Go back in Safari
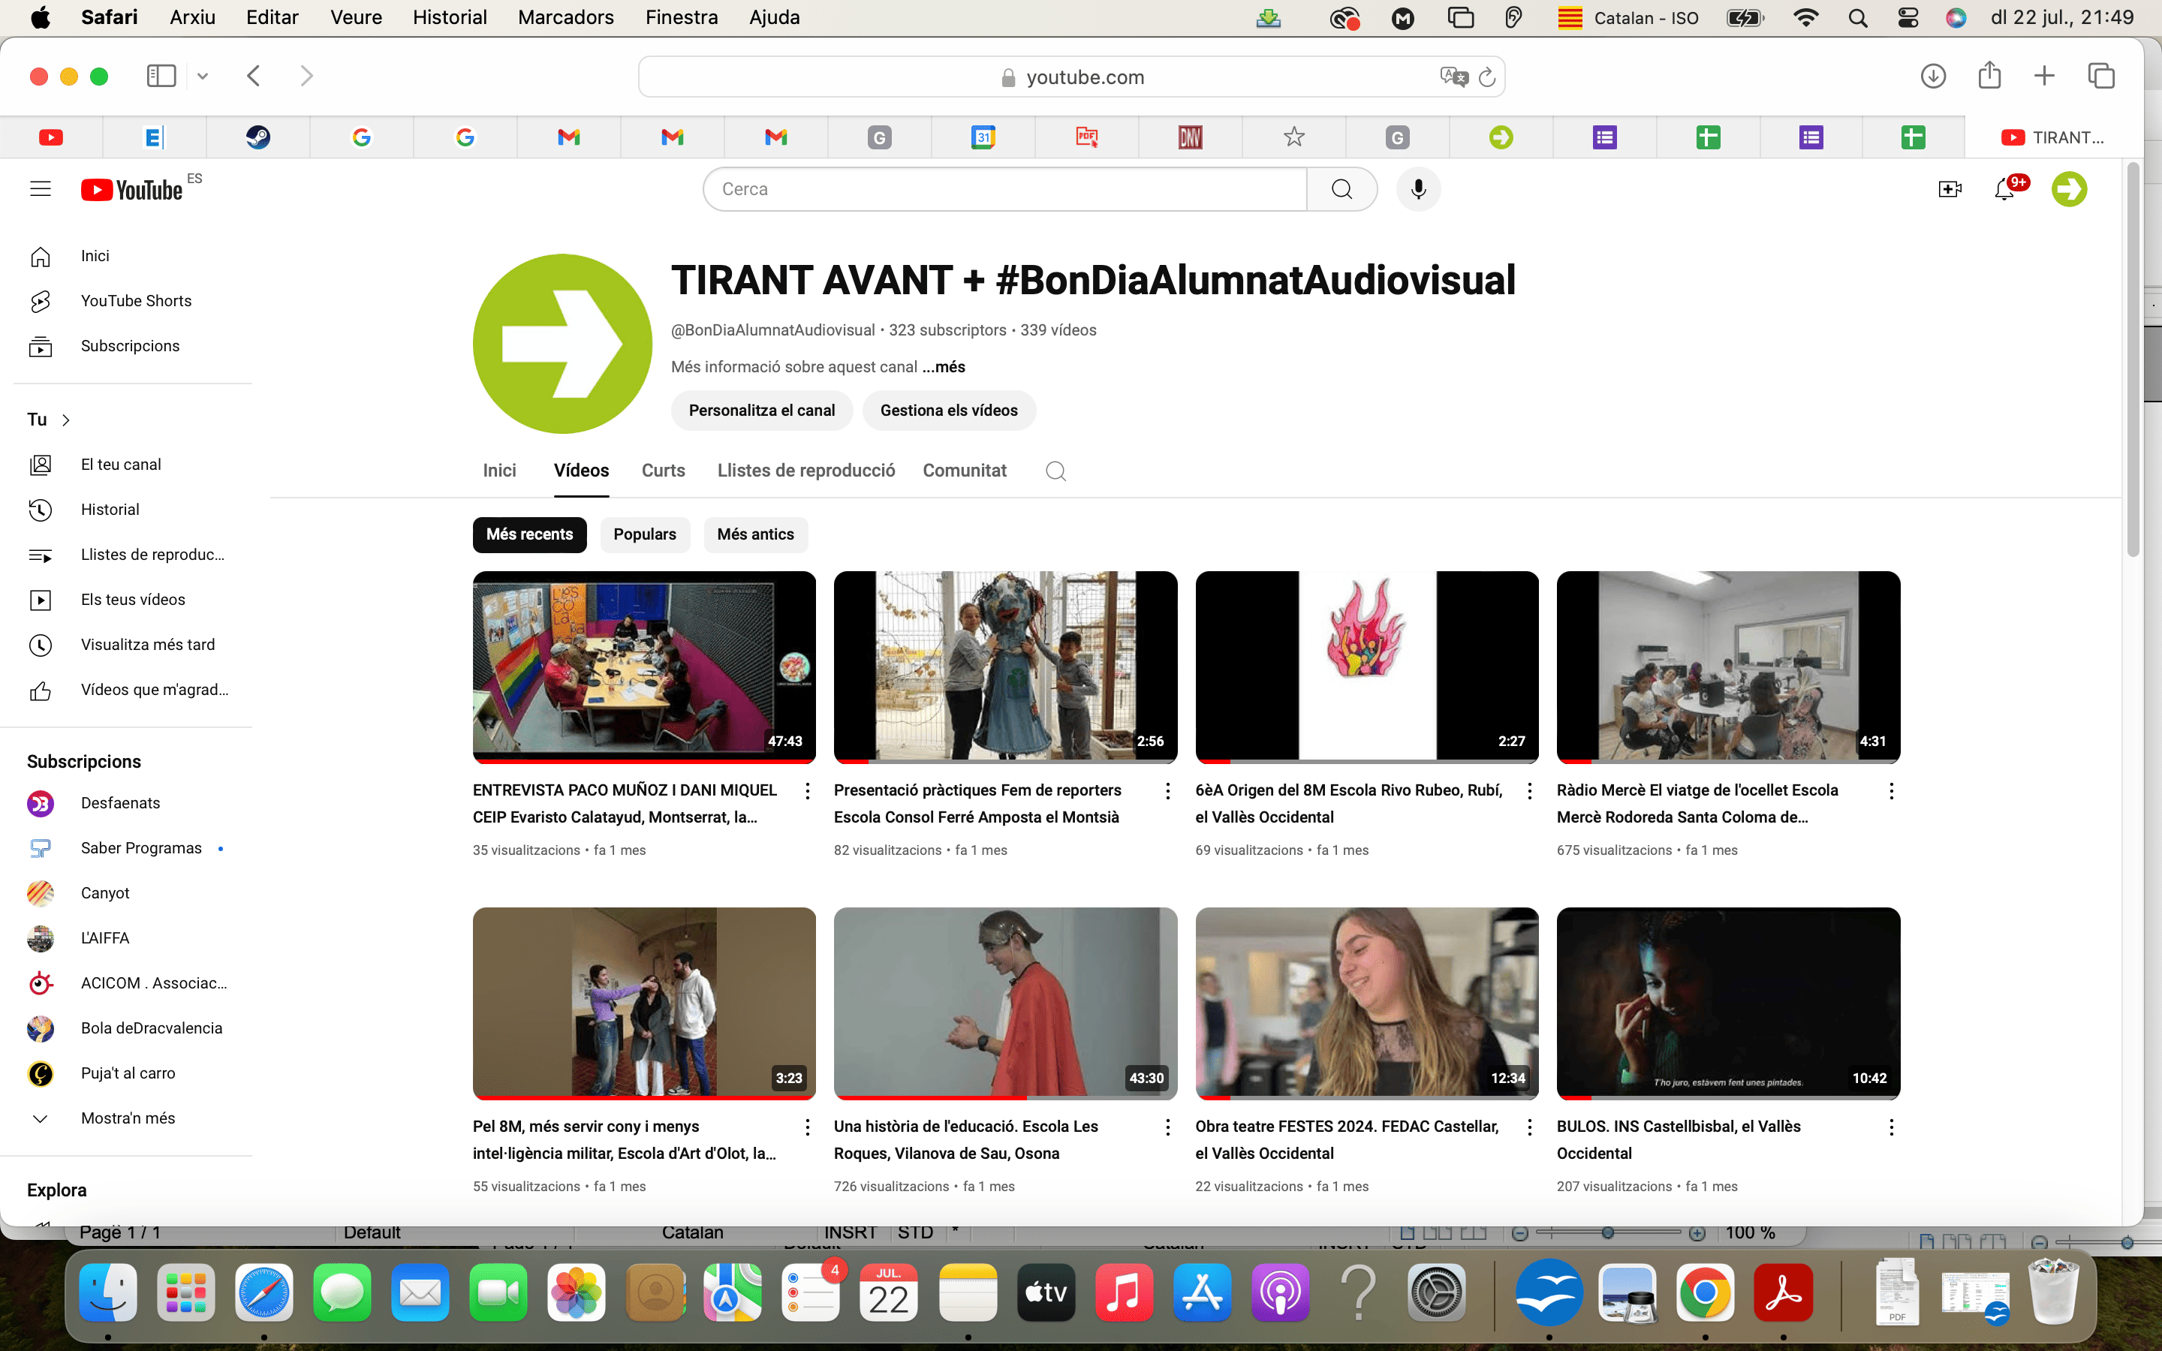 coord(254,76)
